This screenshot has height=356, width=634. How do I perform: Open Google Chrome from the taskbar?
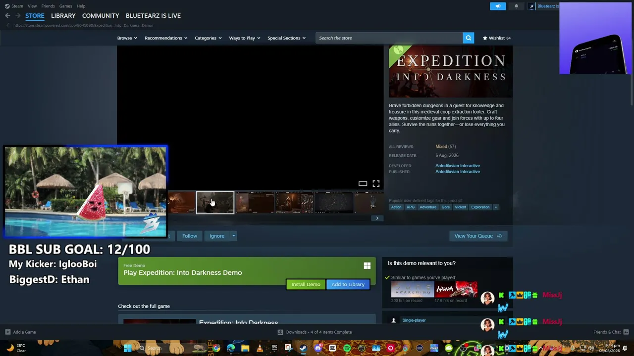(x=216, y=349)
